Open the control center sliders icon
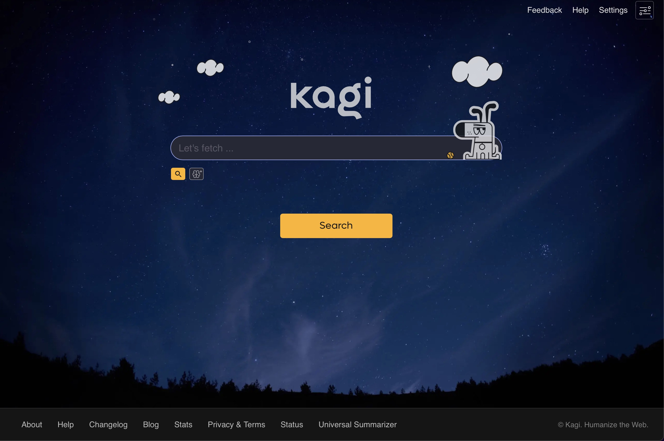The width and height of the screenshot is (664, 441). pyautogui.click(x=644, y=10)
